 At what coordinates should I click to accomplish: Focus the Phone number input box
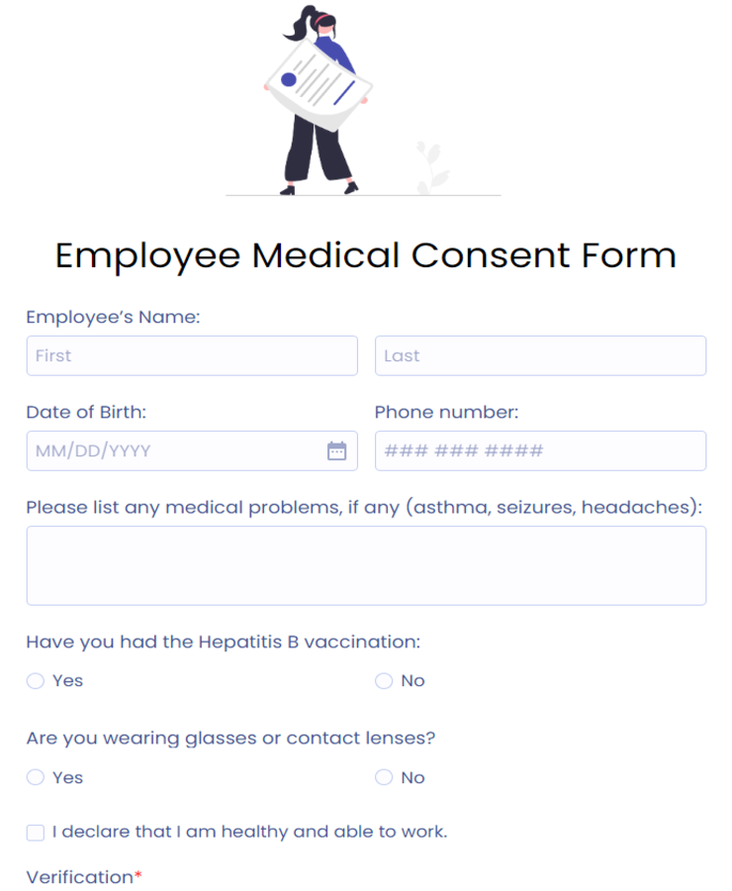tap(540, 451)
